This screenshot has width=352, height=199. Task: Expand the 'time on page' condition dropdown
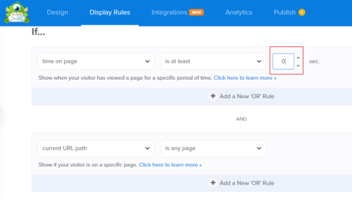pyautogui.click(x=96, y=62)
